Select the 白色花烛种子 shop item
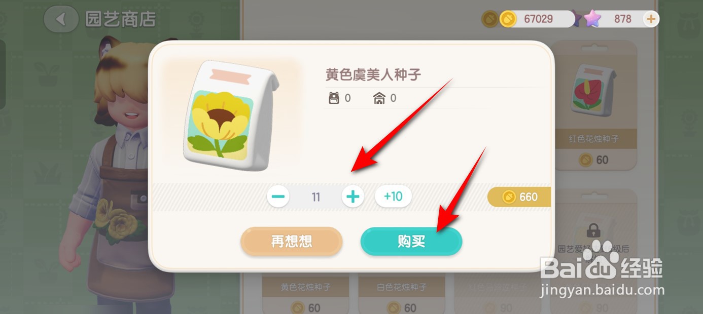The height and width of the screenshot is (314, 703). tap(402, 294)
